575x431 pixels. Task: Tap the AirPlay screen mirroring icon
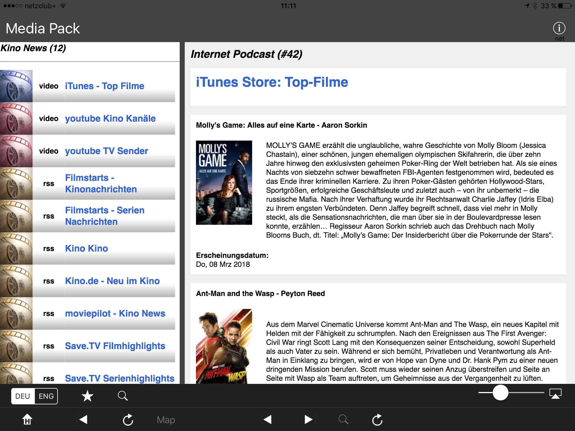click(x=555, y=393)
